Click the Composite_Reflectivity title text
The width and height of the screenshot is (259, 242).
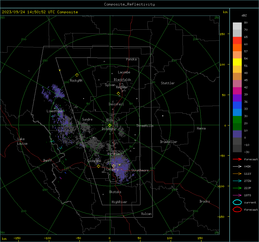pyautogui.click(x=129, y=4)
